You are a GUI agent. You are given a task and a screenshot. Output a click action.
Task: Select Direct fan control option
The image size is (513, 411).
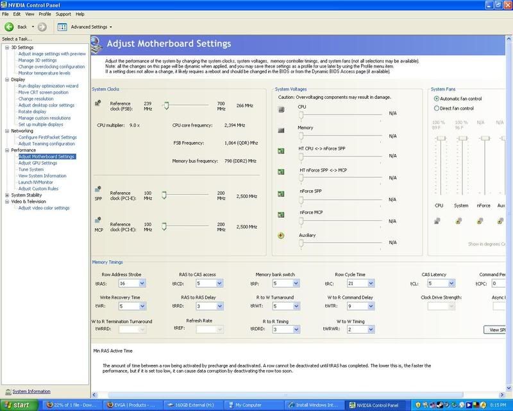point(437,109)
